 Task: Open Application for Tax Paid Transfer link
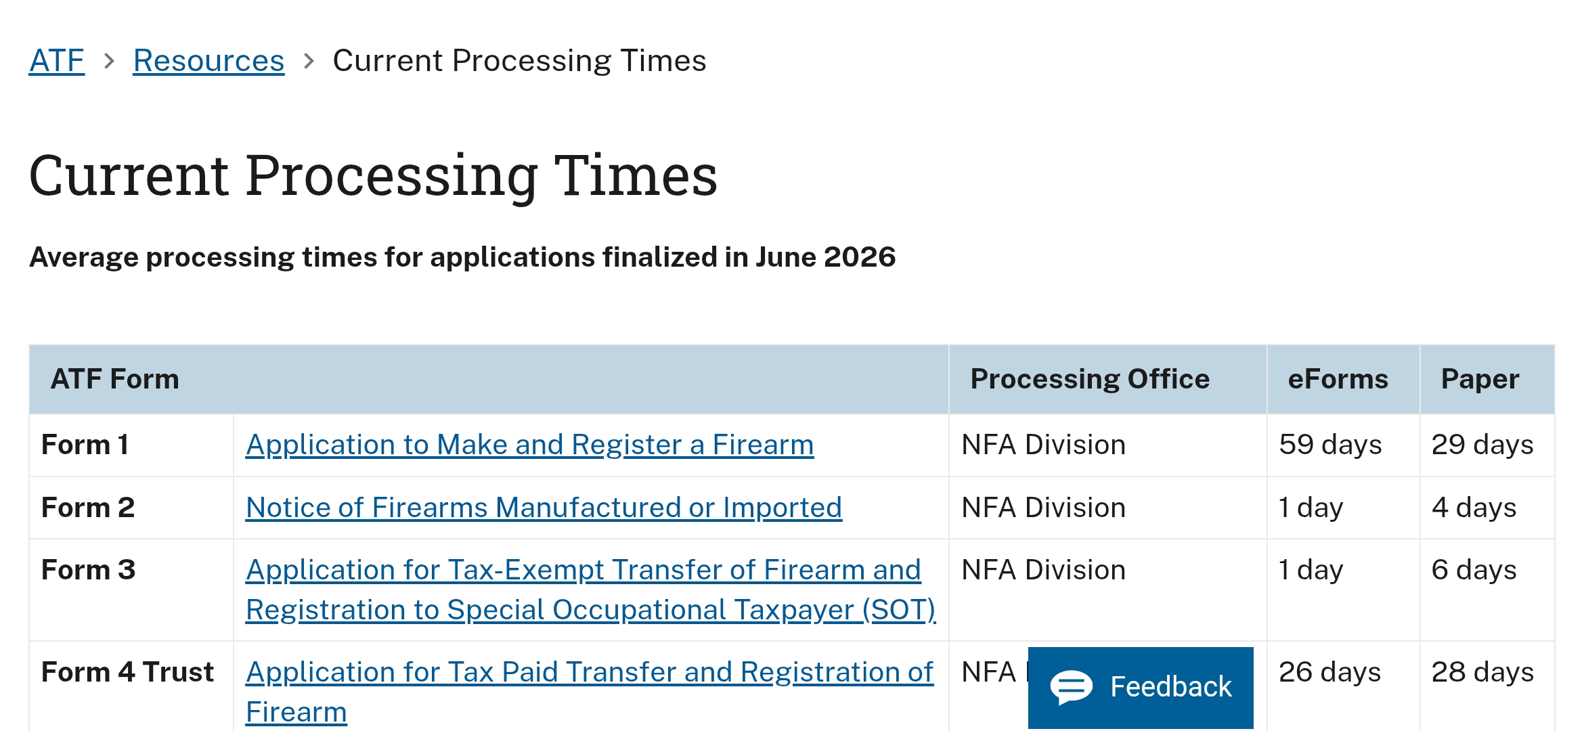pos(590,692)
